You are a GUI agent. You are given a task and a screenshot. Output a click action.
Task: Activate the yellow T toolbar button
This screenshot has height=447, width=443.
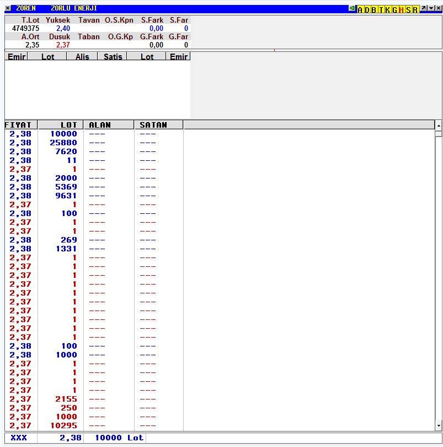tap(381, 10)
